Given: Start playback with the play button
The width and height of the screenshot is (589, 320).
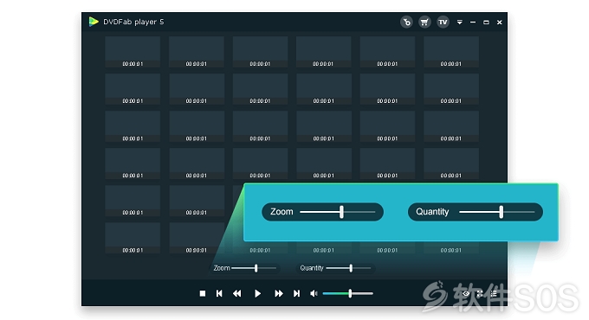Looking at the screenshot, I should pos(258,293).
